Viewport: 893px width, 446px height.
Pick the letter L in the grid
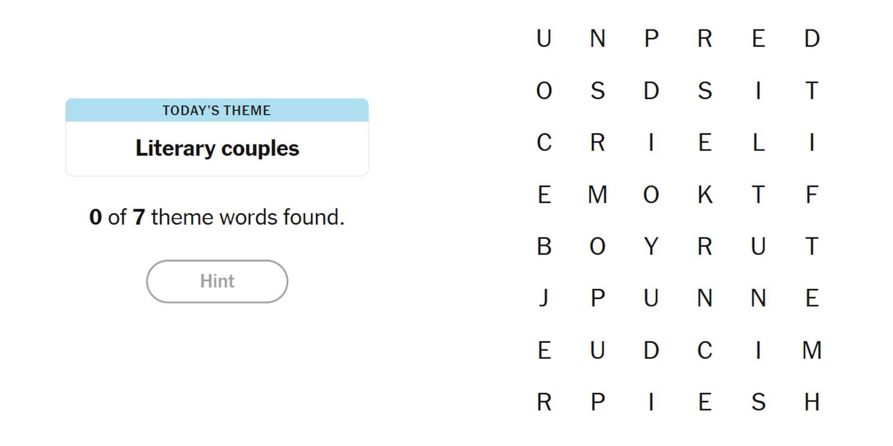[758, 143]
